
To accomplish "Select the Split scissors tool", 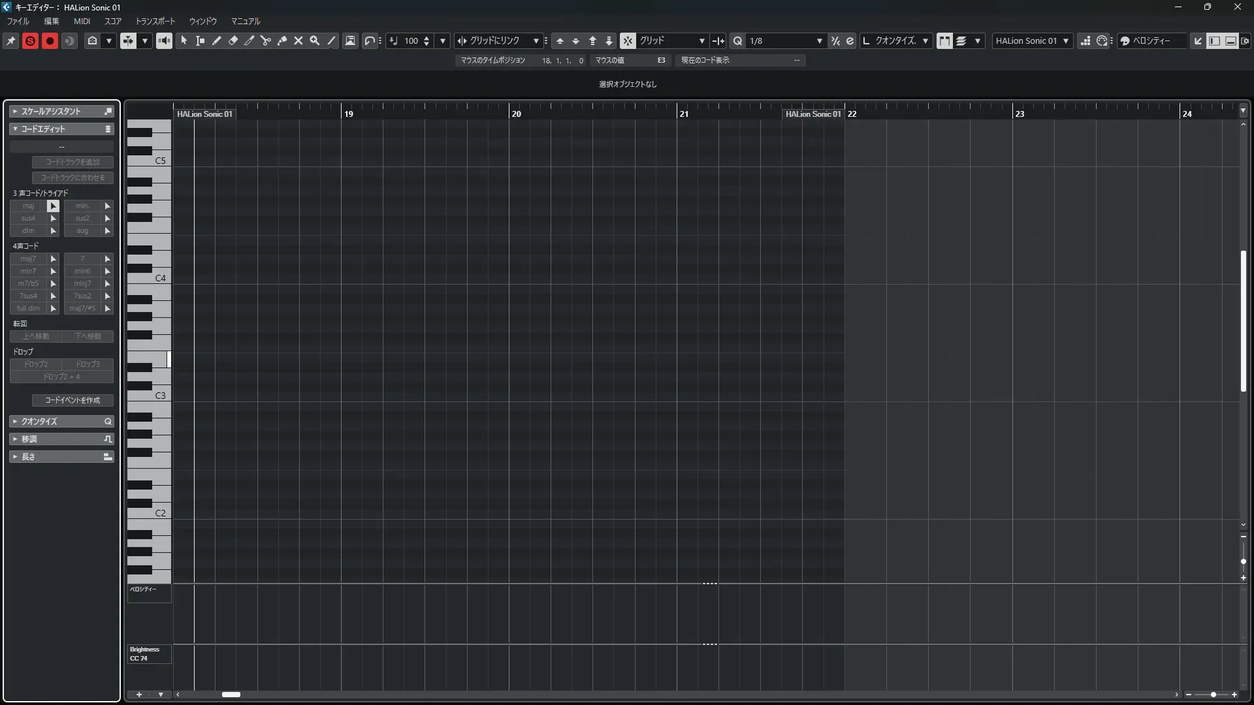I will click(265, 40).
